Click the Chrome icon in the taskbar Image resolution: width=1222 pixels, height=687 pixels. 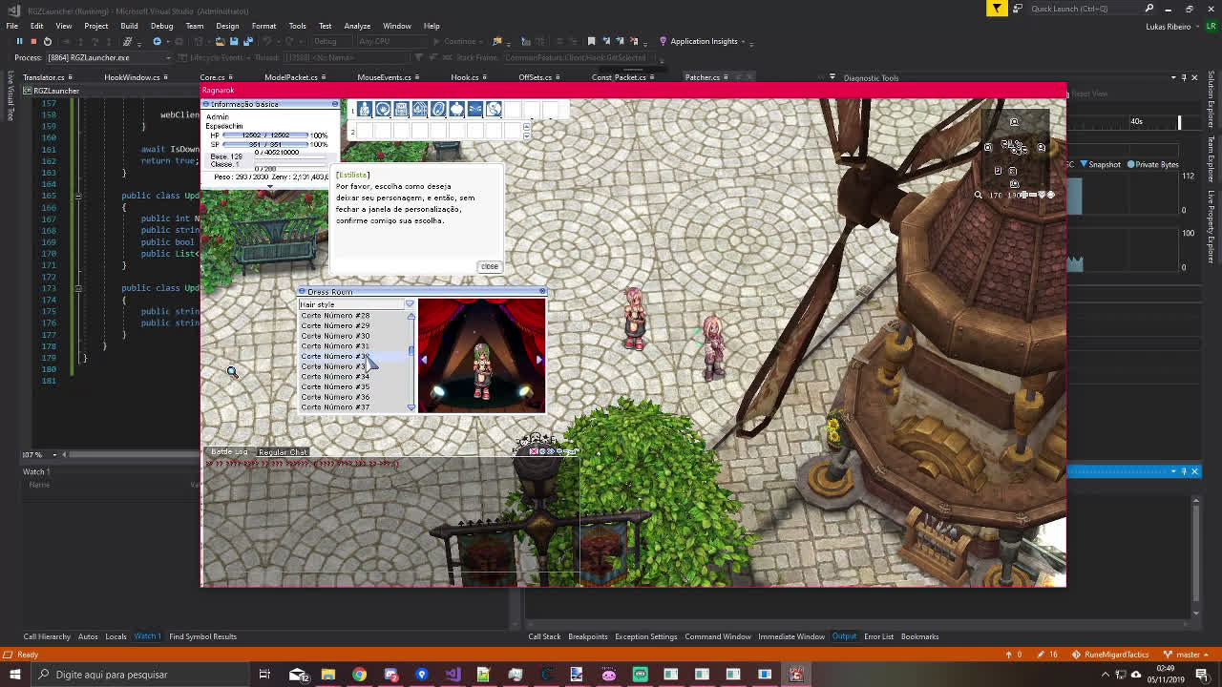359,675
